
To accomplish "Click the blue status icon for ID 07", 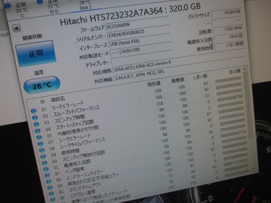I will (x=40, y=143).
